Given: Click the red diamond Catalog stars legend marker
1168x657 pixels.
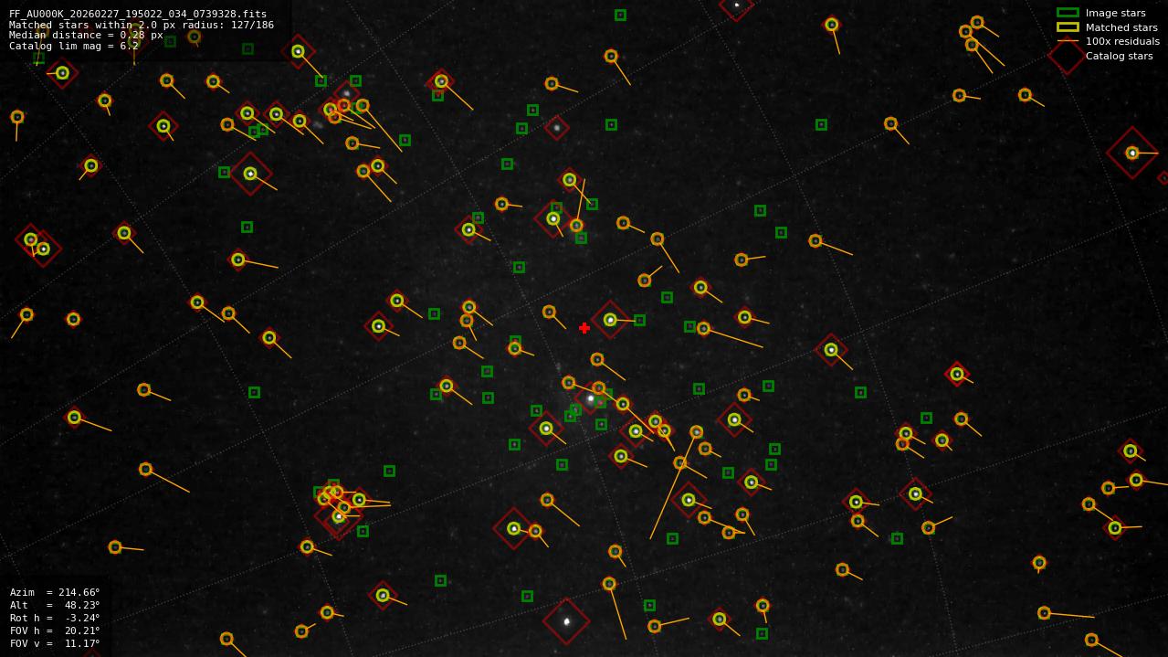Looking at the screenshot, I should point(1067,56).
